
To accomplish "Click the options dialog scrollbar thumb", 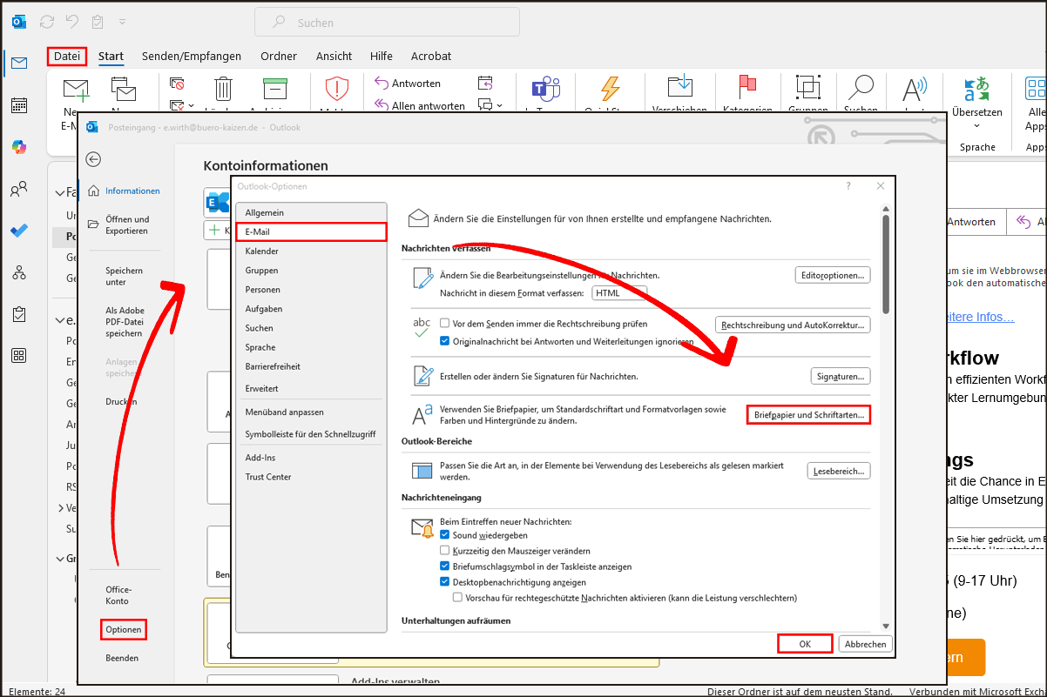I will click(886, 265).
